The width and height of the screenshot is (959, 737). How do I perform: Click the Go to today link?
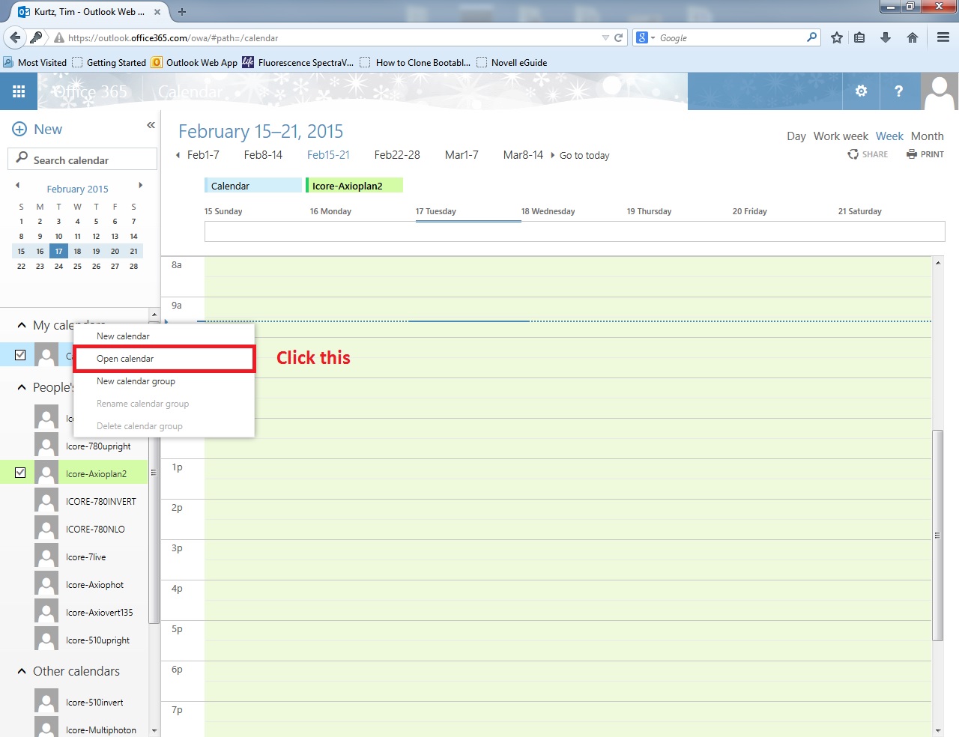pos(584,156)
